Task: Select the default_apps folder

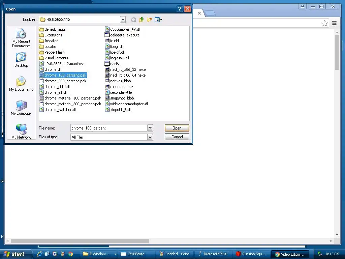Action: pyautogui.click(x=53, y=29)
